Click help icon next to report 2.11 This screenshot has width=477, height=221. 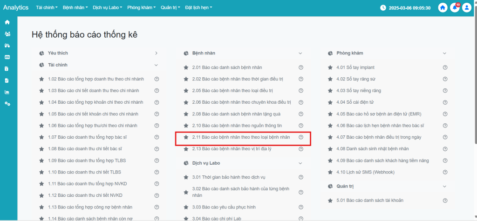(301, 137)
